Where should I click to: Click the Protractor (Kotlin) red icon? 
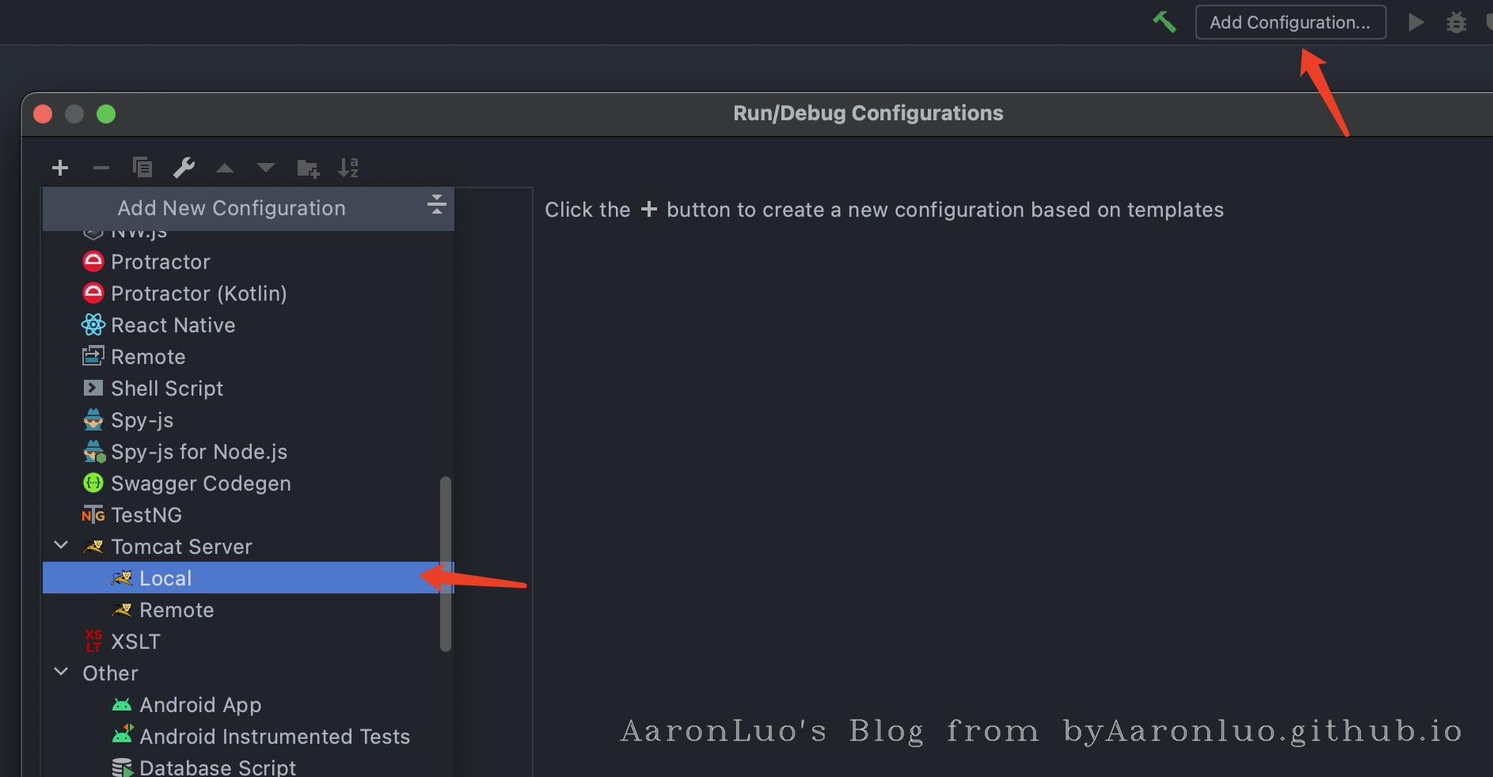point(93,293)
